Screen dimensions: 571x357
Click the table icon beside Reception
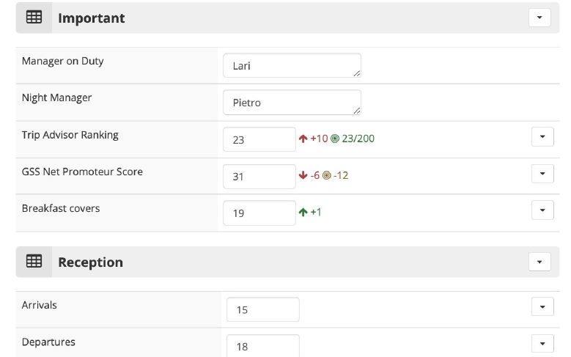pos(34,262)
